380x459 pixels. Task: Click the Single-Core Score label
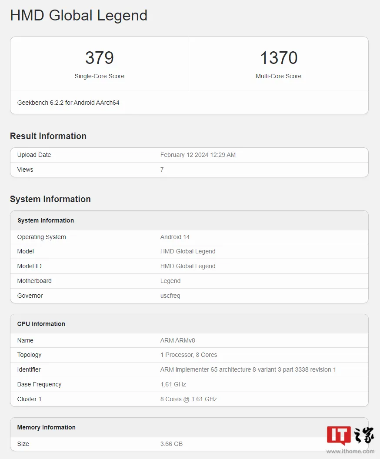coord(100,76)
